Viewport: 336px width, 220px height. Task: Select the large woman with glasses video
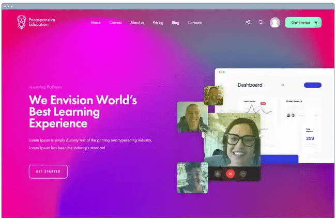pyautogui.click(x=239, y=139)
